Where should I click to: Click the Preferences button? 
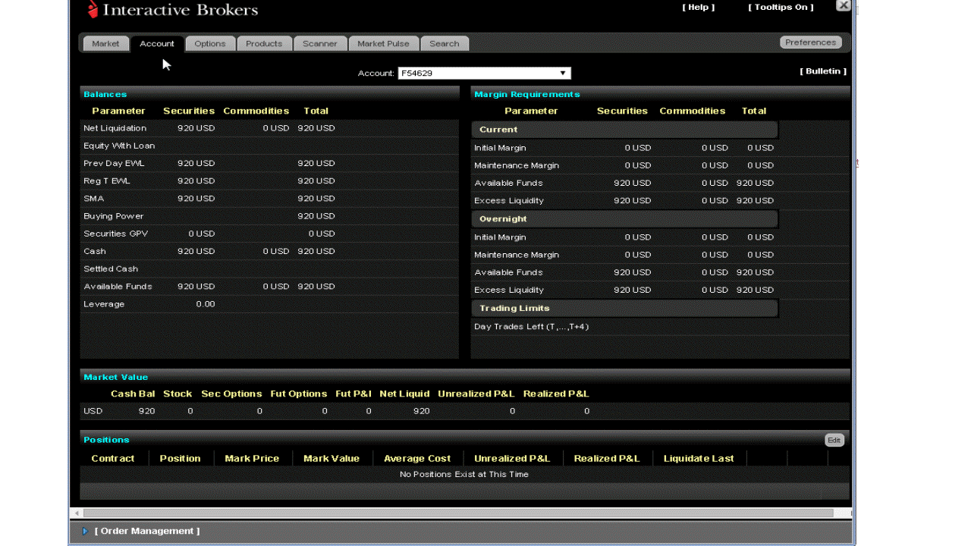pyautogui.click(x=810, y=42)
